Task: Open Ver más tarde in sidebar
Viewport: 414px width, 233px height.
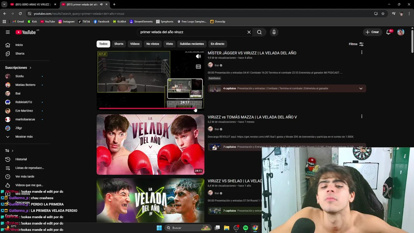Action: [x=25, y=176]
